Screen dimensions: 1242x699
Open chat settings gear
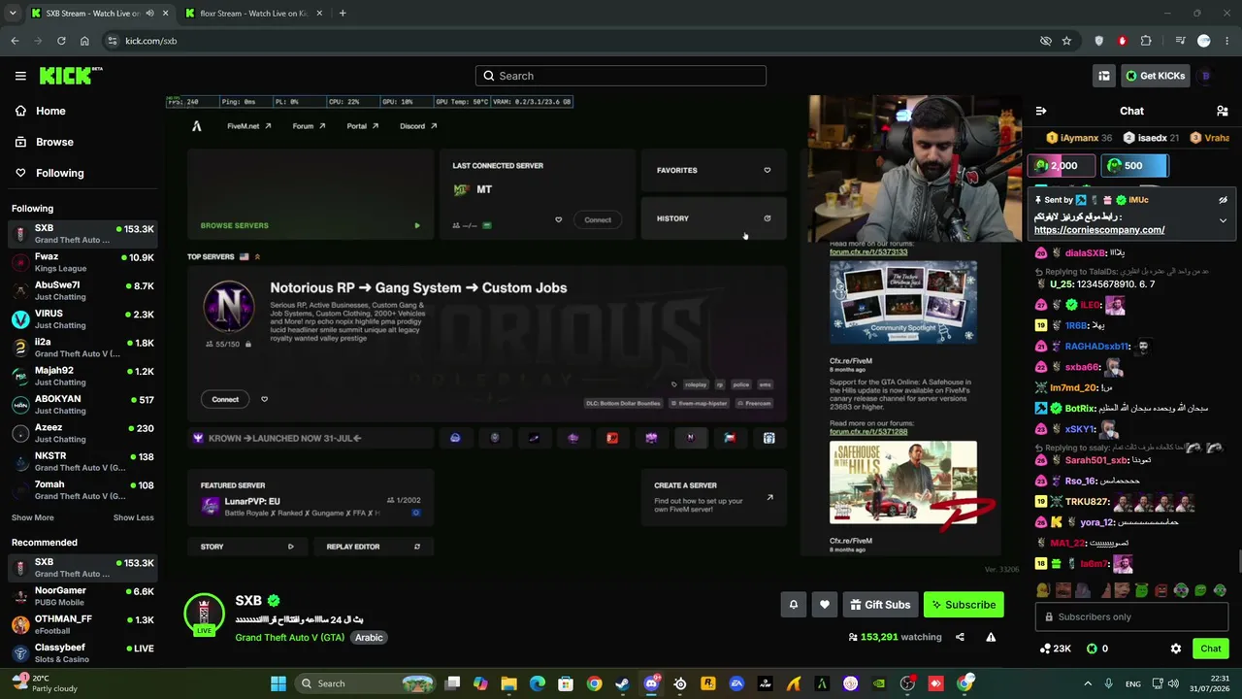coord(1176,649)
